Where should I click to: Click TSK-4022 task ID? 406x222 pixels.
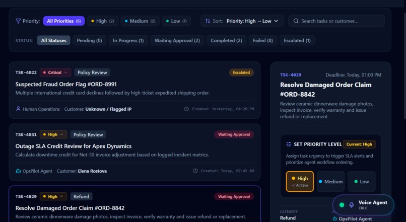pos(26,72)
